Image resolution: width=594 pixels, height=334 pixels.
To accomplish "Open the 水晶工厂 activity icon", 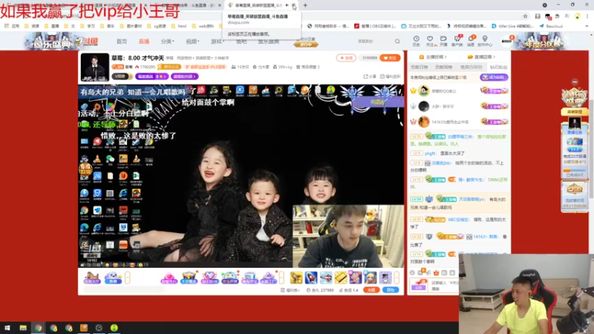I will pos(269,278).
